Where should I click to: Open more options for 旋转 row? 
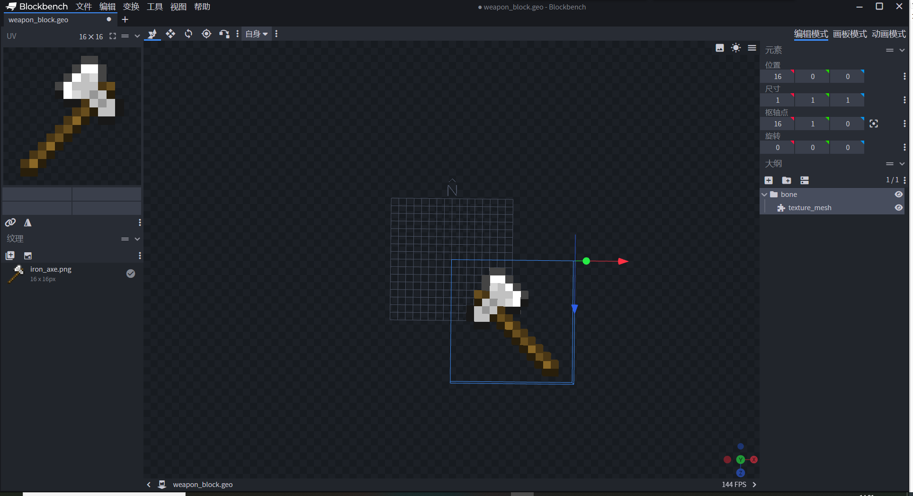coord(904,147)
